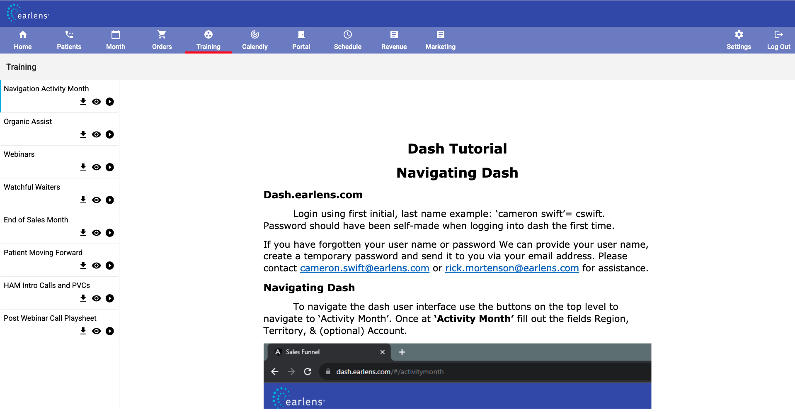Download the End of Sales Month file

[83, 233]
